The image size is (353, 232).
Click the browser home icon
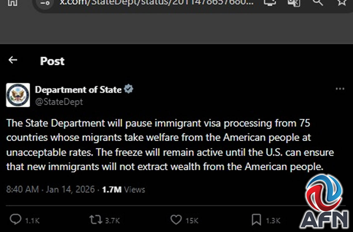pyautogui.click(x=13, y=2)
